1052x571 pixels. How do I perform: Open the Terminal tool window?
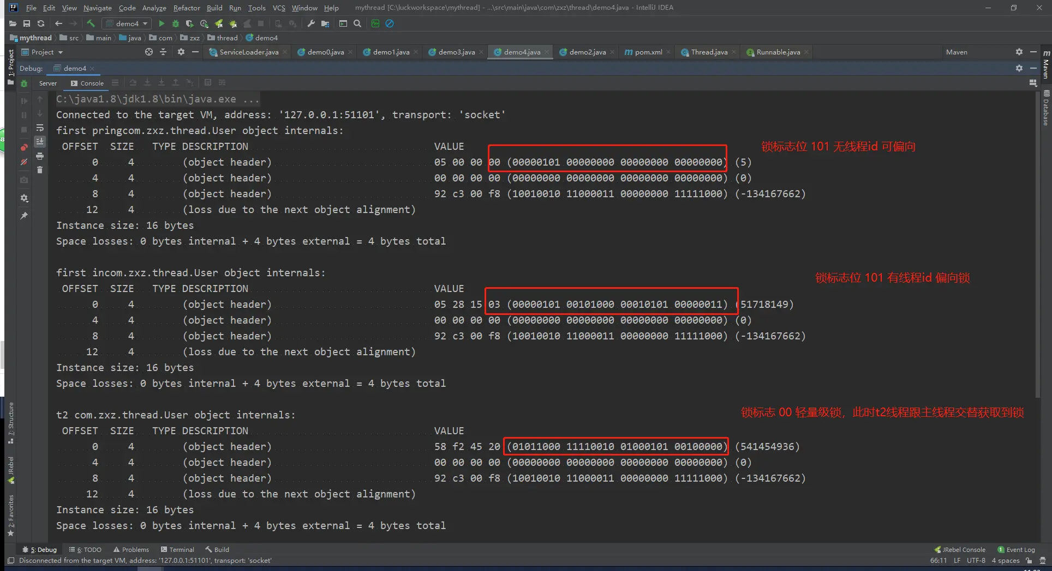tap(178, 550)
